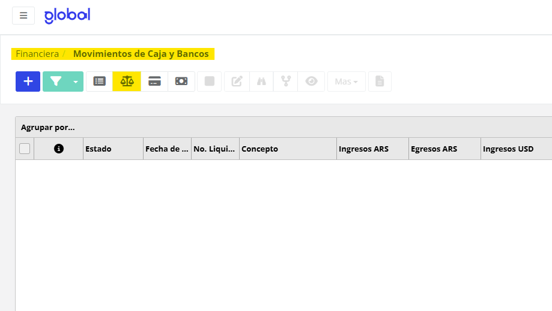Apply the funnel filter button

point(56,81)
